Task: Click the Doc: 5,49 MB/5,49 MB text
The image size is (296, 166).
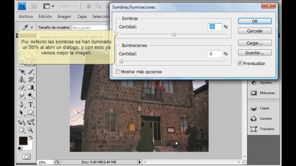Action: coord(99,162)
